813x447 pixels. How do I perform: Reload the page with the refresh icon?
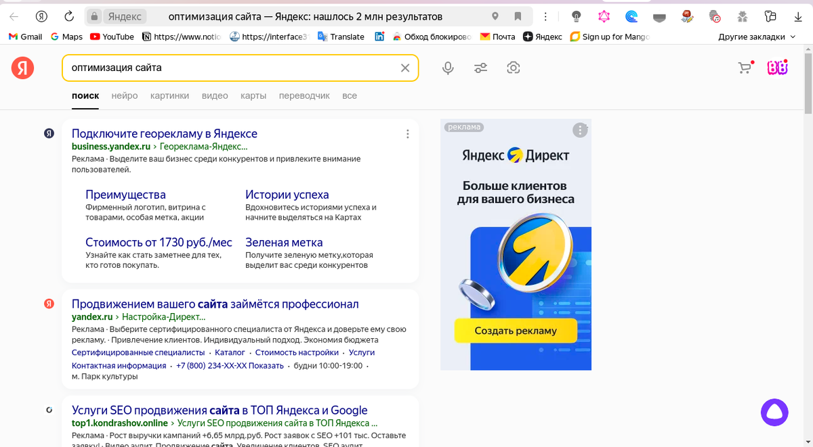[68, 16]
